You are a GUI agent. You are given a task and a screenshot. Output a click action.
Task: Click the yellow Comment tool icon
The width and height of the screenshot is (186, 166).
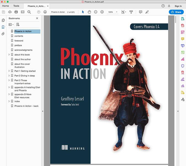(x=183, y=39)
